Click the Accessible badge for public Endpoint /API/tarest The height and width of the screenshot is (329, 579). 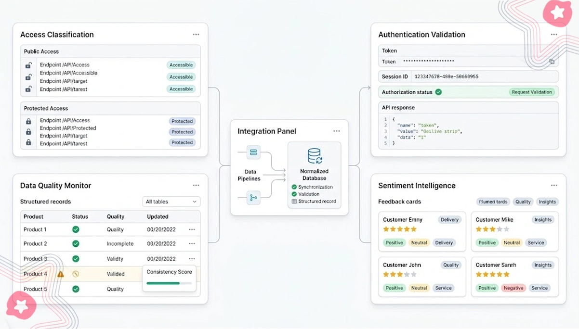[x=181, y=89]
